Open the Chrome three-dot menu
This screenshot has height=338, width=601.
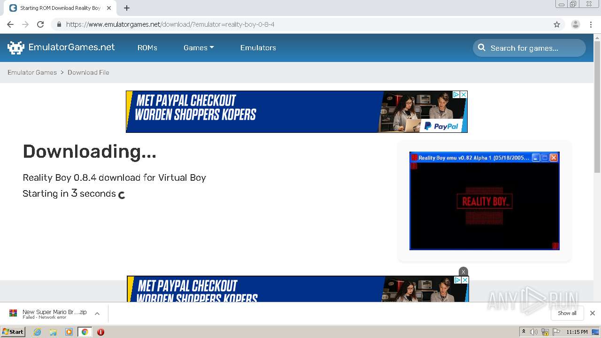(x=591, y=24)
